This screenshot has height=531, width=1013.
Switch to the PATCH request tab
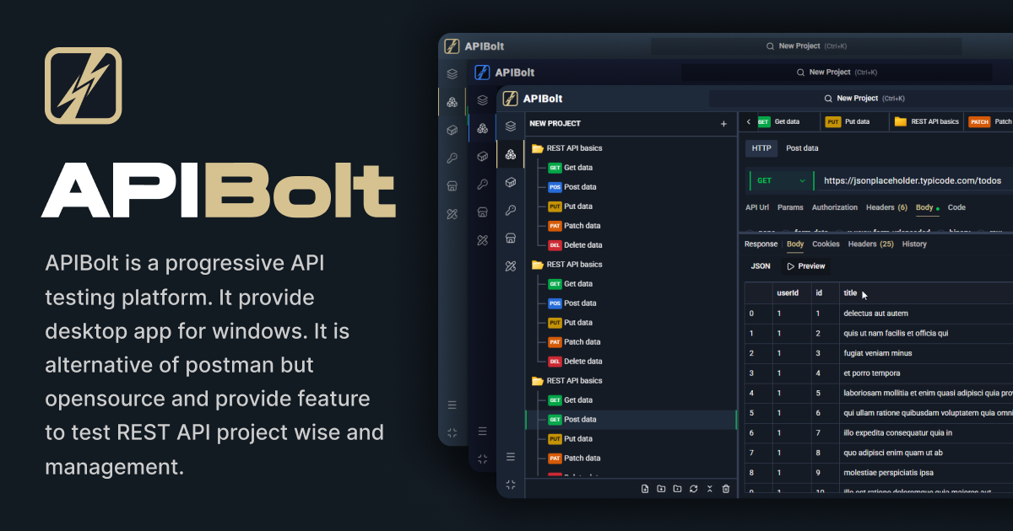[989, 122]
